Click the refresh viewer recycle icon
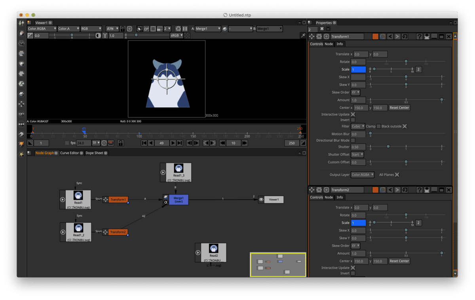This screenshot has height=300, width=475. (x=178, y=29)
